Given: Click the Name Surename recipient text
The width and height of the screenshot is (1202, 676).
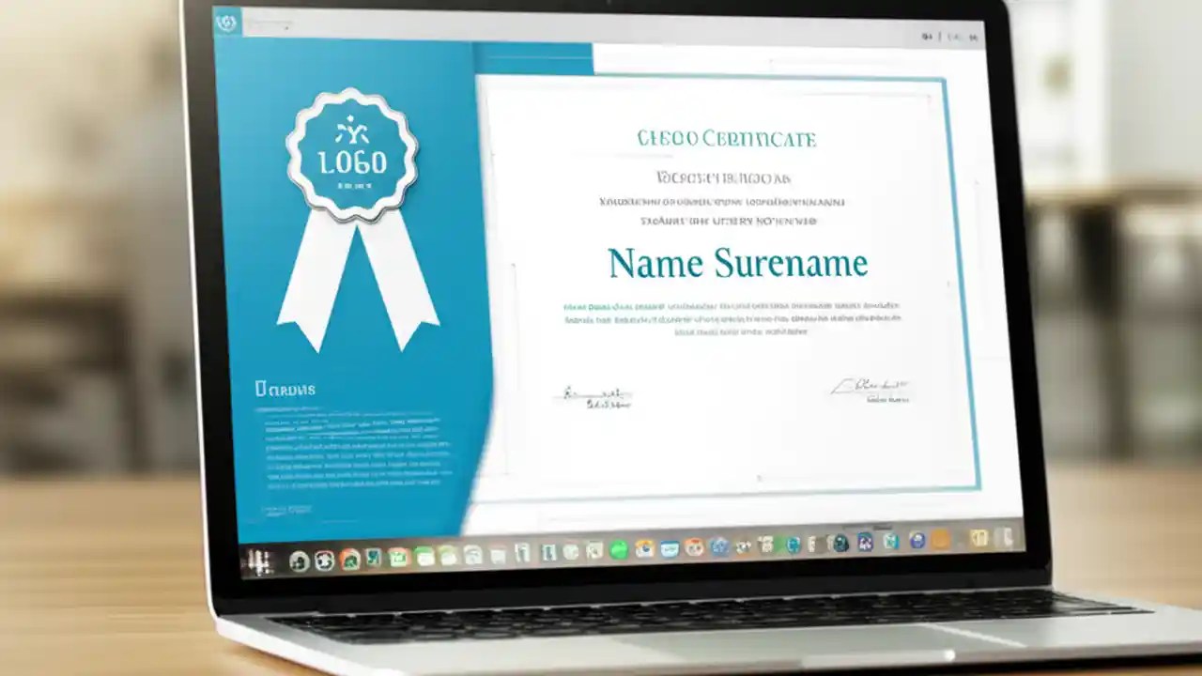Looking at the screenshot, I should click(737, 263).
